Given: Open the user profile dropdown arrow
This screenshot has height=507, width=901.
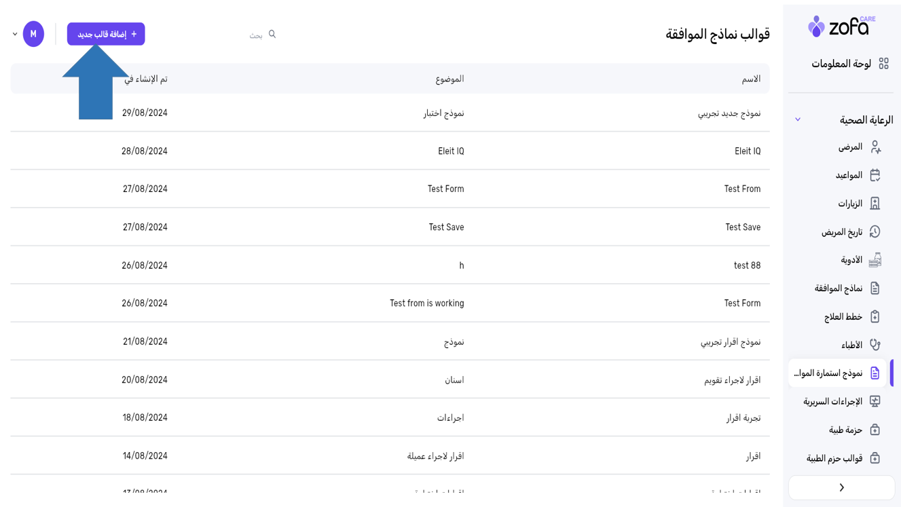Looking at the screenshot, I should [15, 34].
